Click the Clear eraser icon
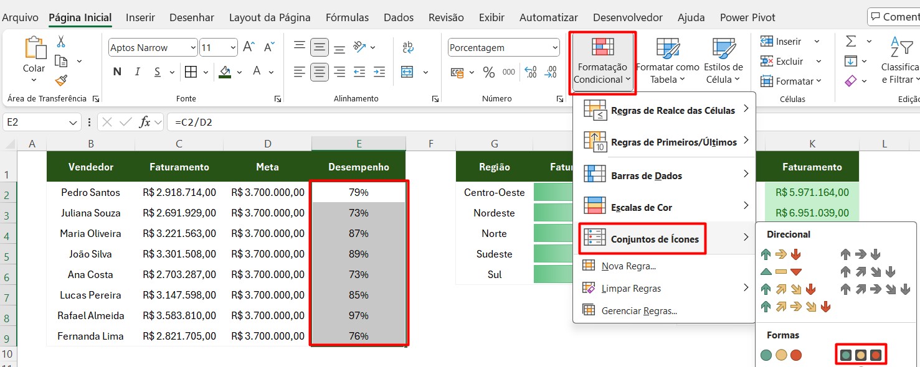 point(851,81)
